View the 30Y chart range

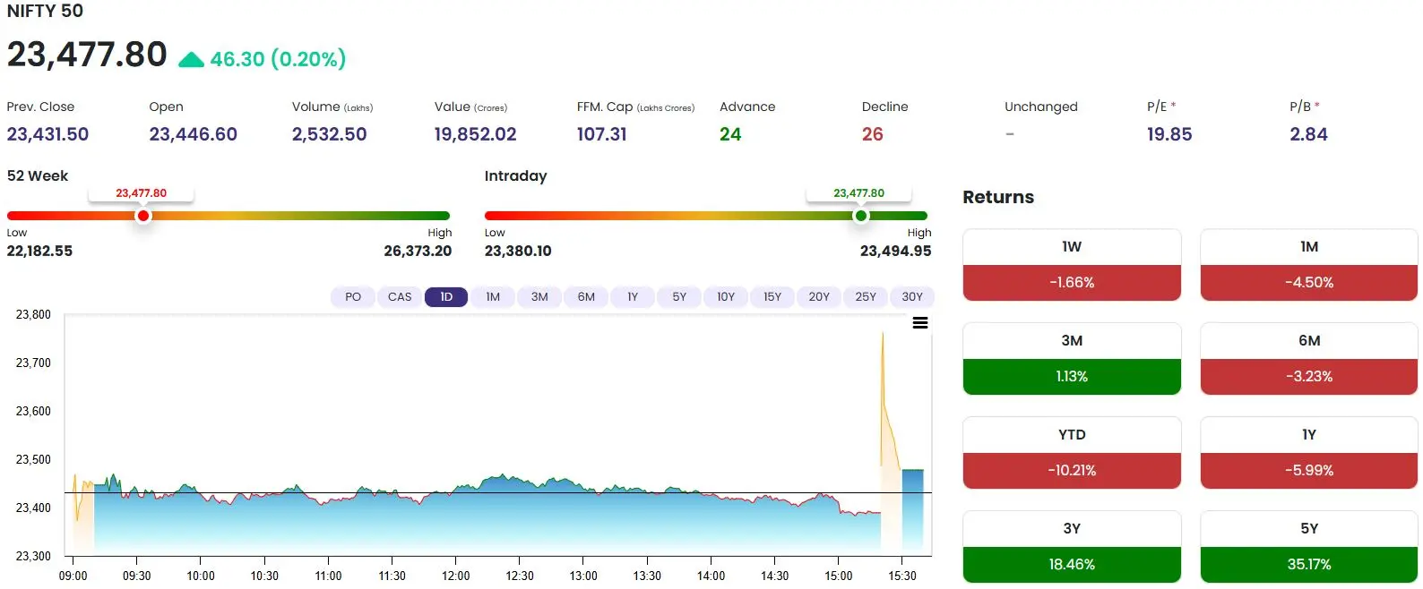[x=912, y=297]
